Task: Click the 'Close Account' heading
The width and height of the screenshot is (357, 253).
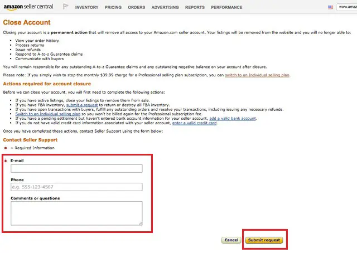Action: pos(27,22)
